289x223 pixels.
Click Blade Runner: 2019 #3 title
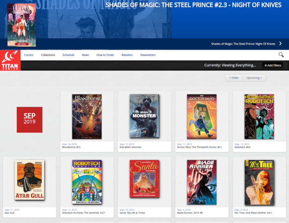(x=190, y=213)
